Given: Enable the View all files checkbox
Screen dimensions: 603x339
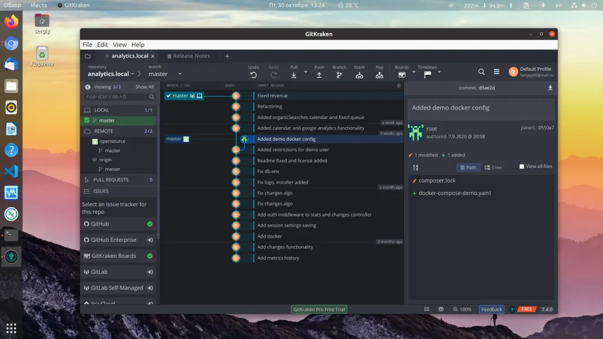Looking at the screenshot, I should click(522, 167).
